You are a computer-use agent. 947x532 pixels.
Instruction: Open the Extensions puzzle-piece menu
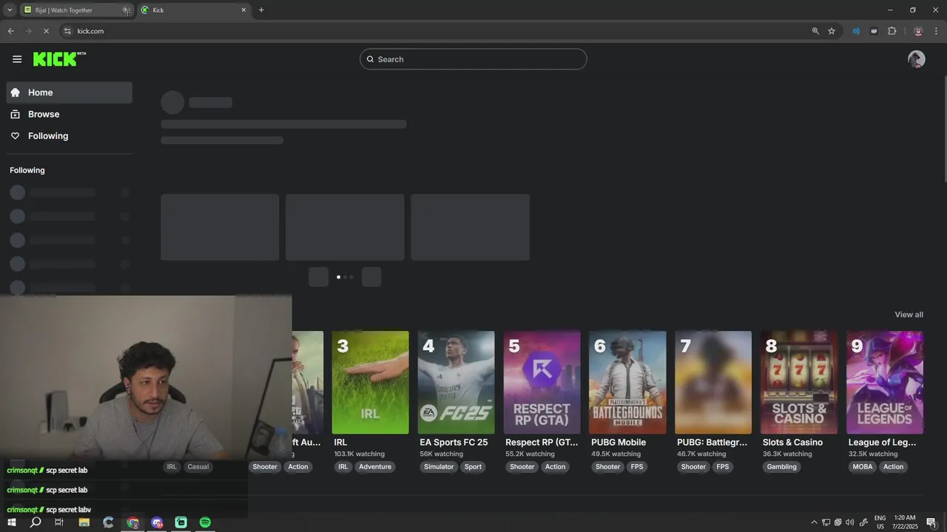[x=892, y=31]
